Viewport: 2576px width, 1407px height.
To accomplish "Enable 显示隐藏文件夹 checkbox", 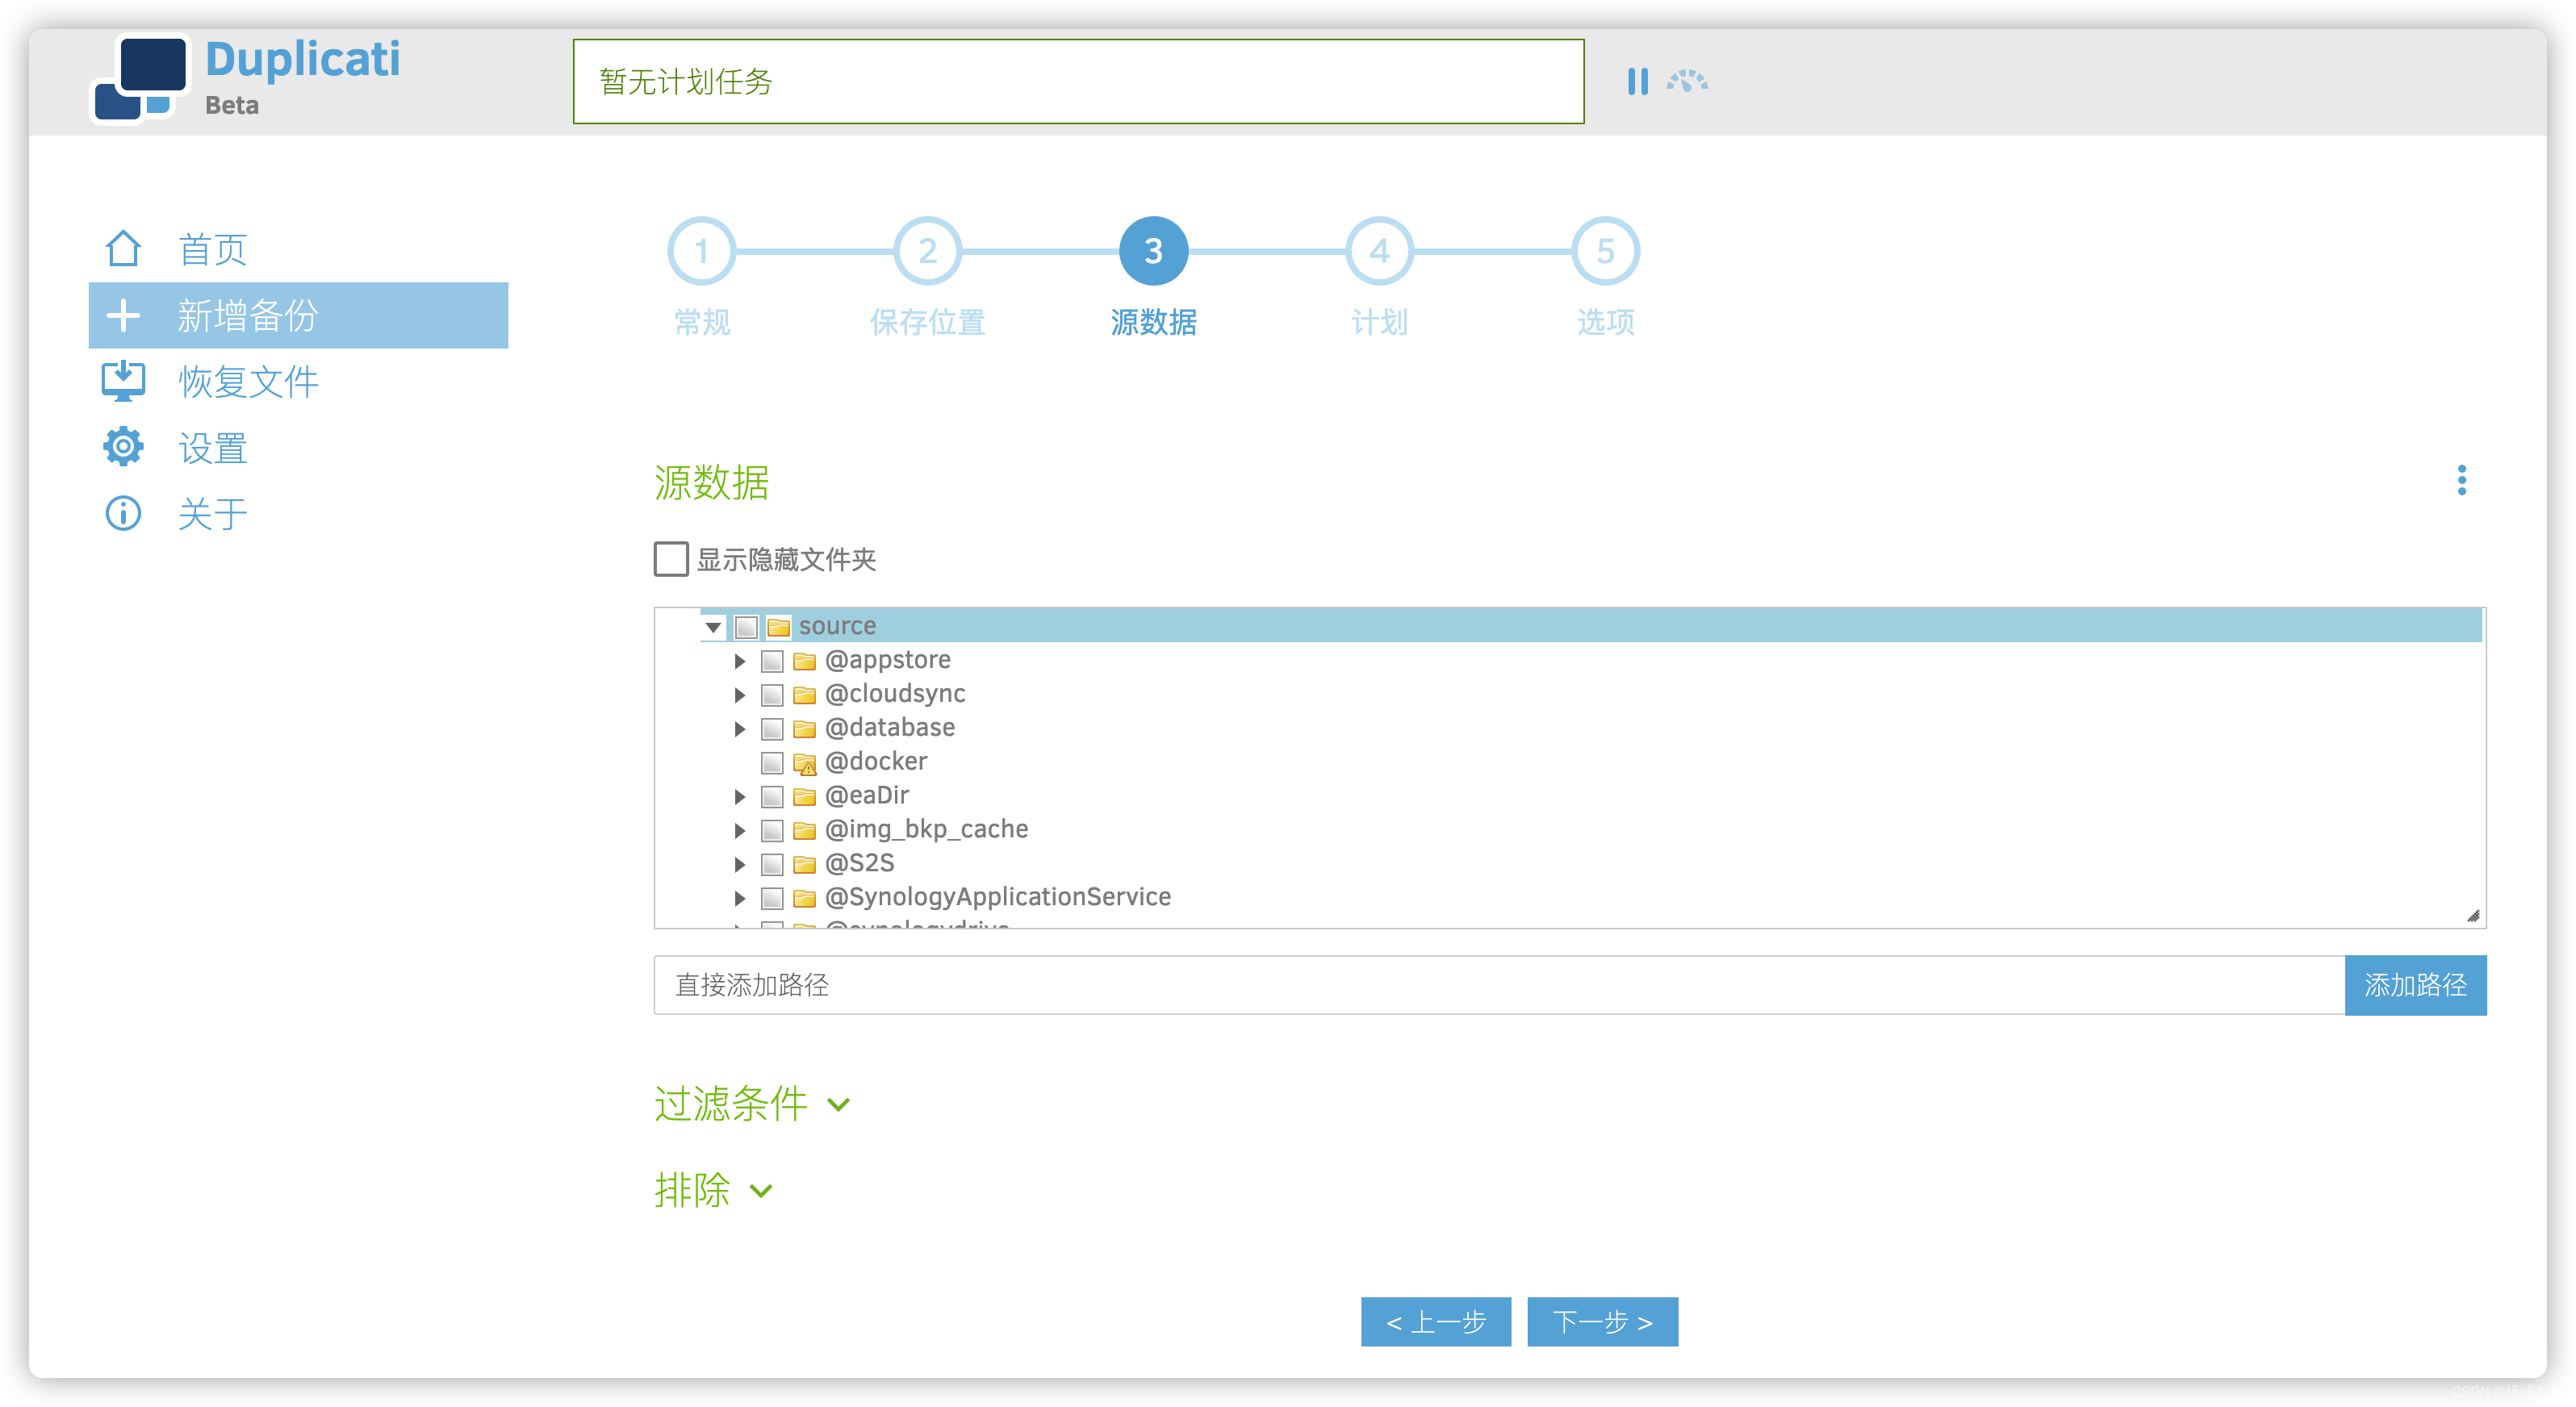I will pyautogui.click(x=671, y=559).
